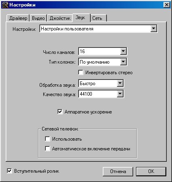Viewport: 172px width, 182px height.
Task: Go to the Сеть tab
Action: (98, 18)
